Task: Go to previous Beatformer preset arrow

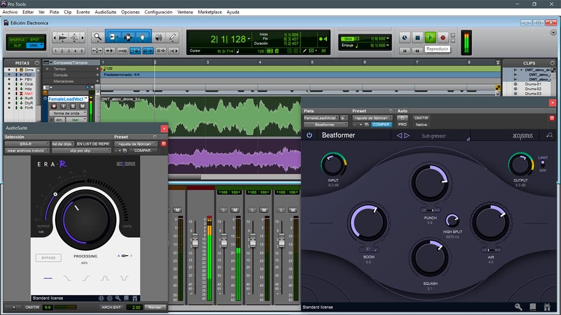Action: click(x=399, y=135)
